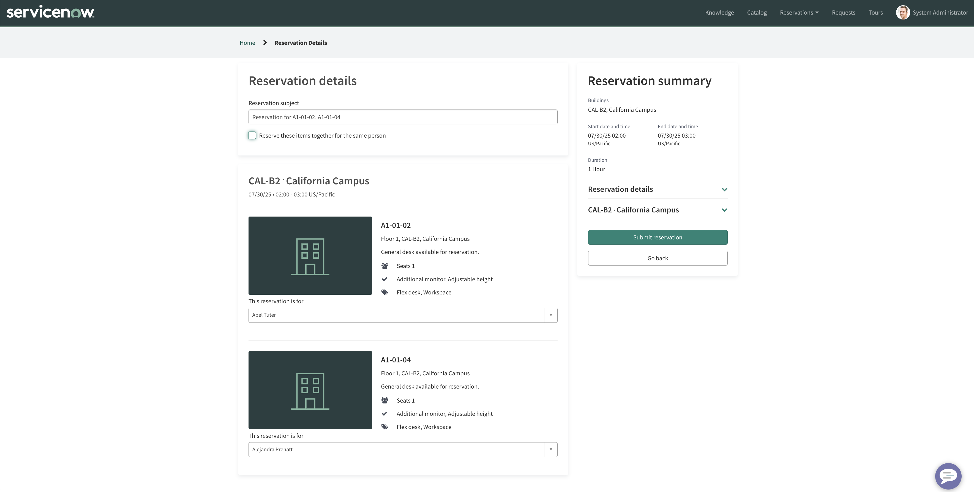Click the 1 Hour duration value
The width and height of the screenshot is (974, 492).
(x=596, y=169)
